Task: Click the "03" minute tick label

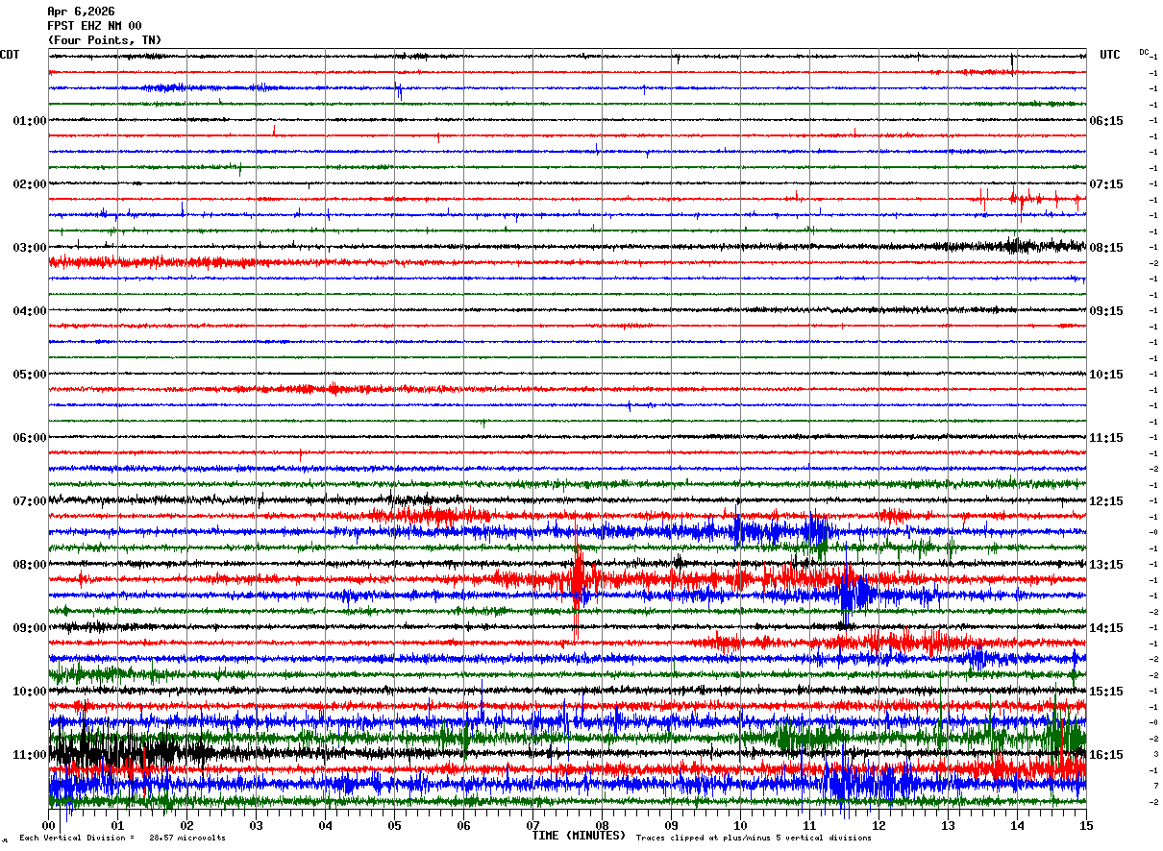Action: pyautogui.click(x=257, y=825)
